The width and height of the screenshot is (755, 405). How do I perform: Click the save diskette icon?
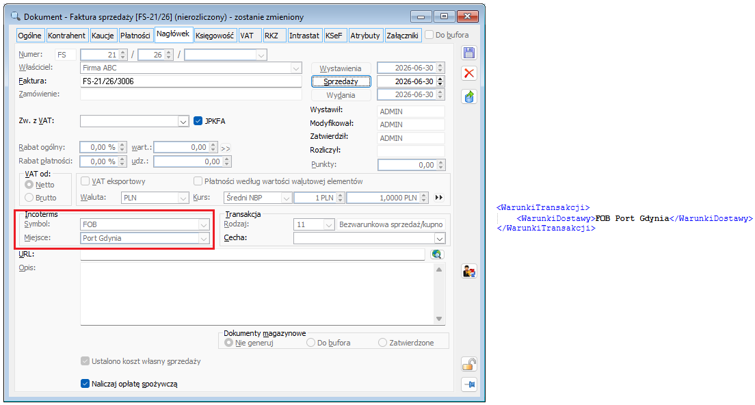click(469, 53)
